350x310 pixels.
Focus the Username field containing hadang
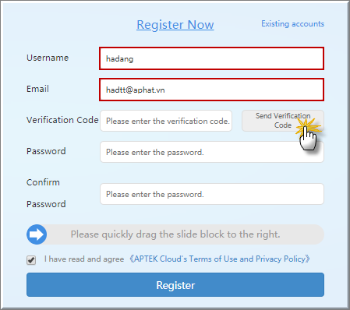[211, 58]
